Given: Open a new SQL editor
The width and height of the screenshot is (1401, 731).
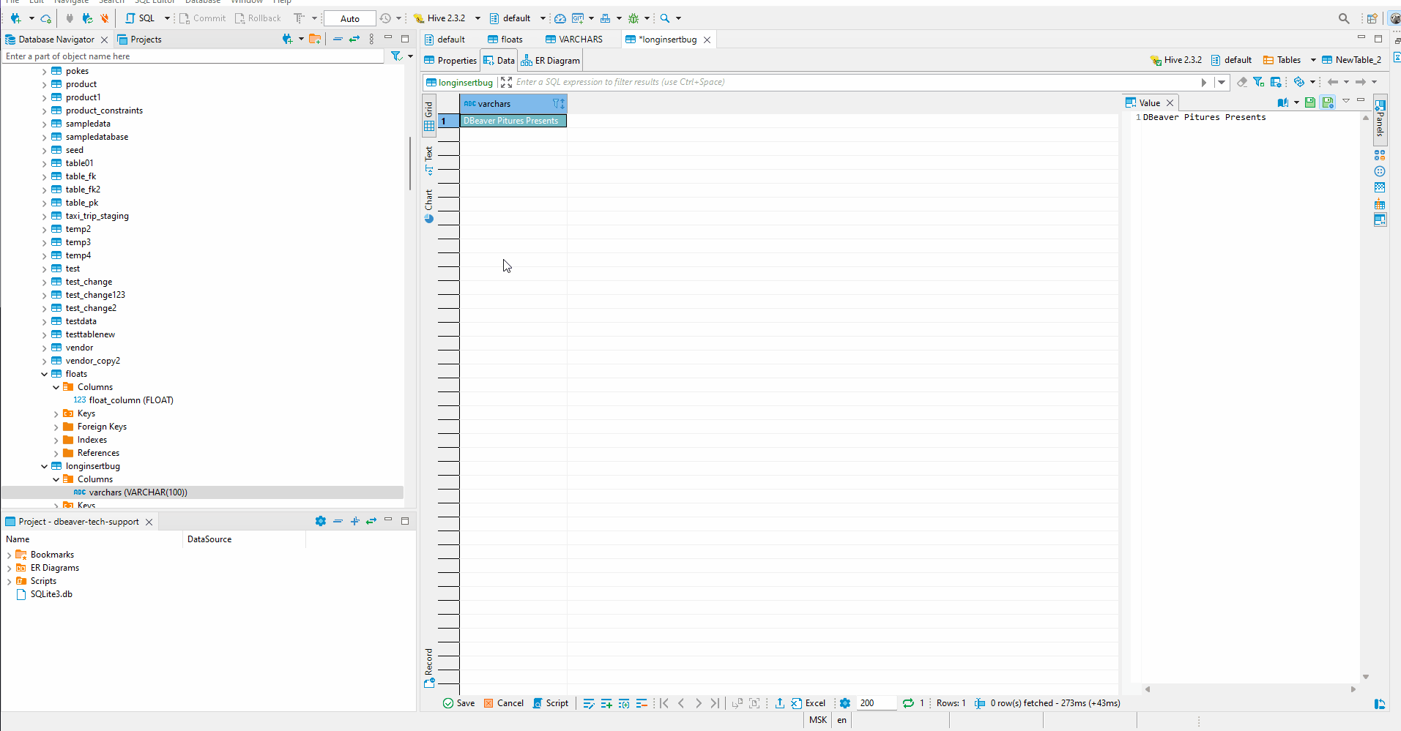Looking at the screenshot, I should click(x=141, y=18).
